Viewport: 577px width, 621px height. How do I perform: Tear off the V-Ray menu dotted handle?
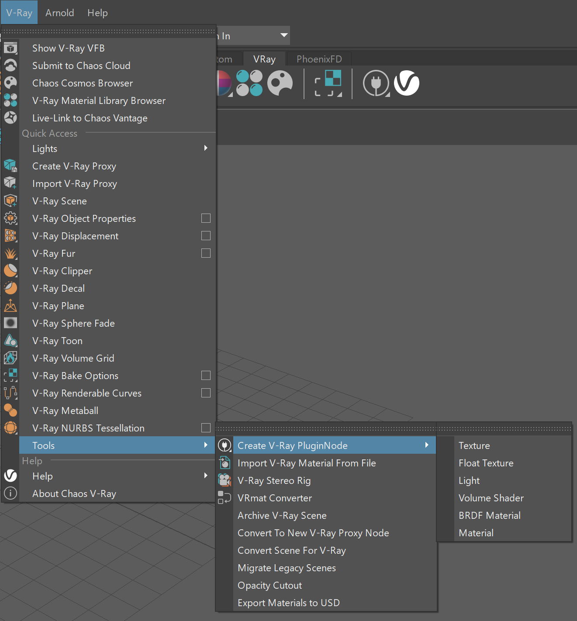(x=109, y=31)
